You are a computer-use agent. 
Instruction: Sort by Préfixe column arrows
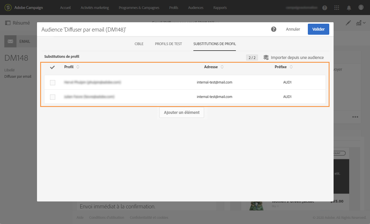291,67
